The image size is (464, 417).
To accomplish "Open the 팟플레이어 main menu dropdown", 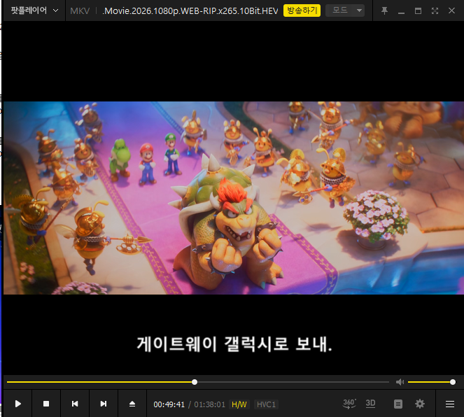I will click(x=34, y=10).
